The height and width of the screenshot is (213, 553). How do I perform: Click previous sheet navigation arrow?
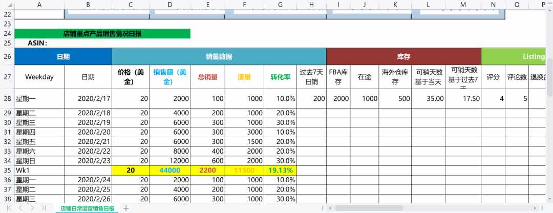click(x=20, y=208)
